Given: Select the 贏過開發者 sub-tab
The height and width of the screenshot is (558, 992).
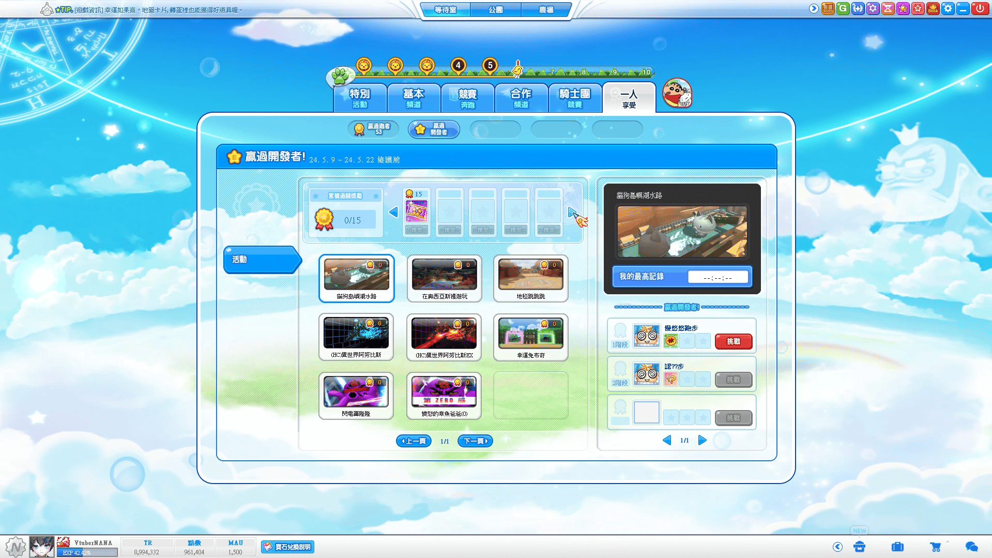Looking at the screenshot, I should [434, 129].
